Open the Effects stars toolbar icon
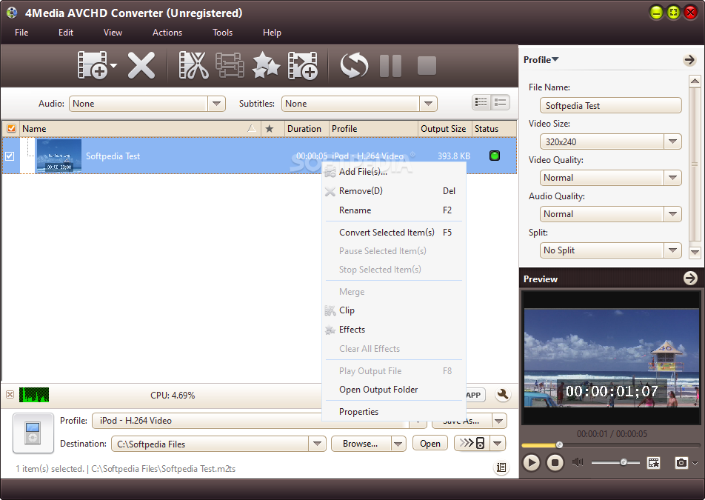The width and height of the screenshot is (705, 500). pos(266,66)
